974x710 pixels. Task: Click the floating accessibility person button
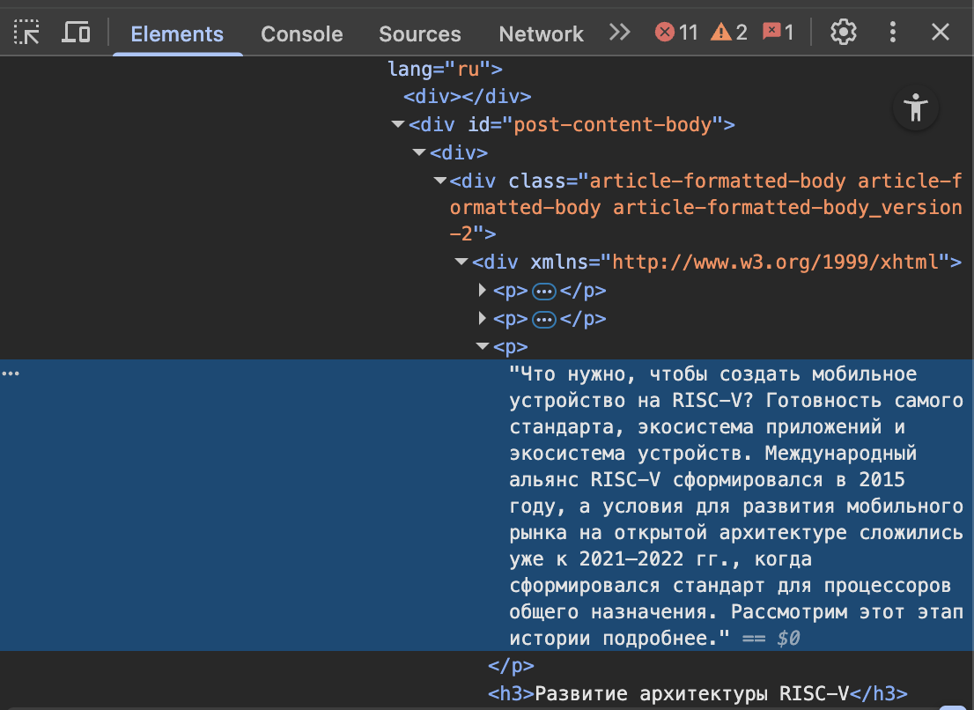pos(916,108)
